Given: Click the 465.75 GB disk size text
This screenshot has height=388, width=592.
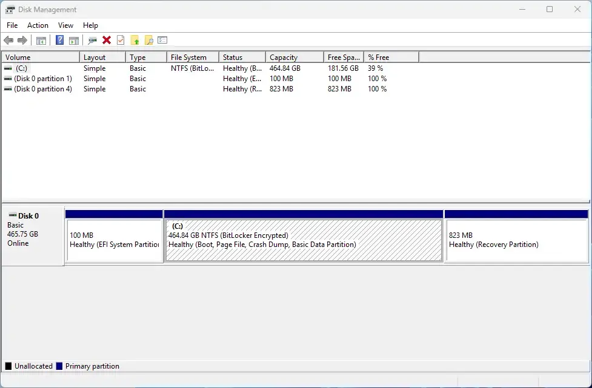Looking at the screenshot, I should tap(22, 234).
